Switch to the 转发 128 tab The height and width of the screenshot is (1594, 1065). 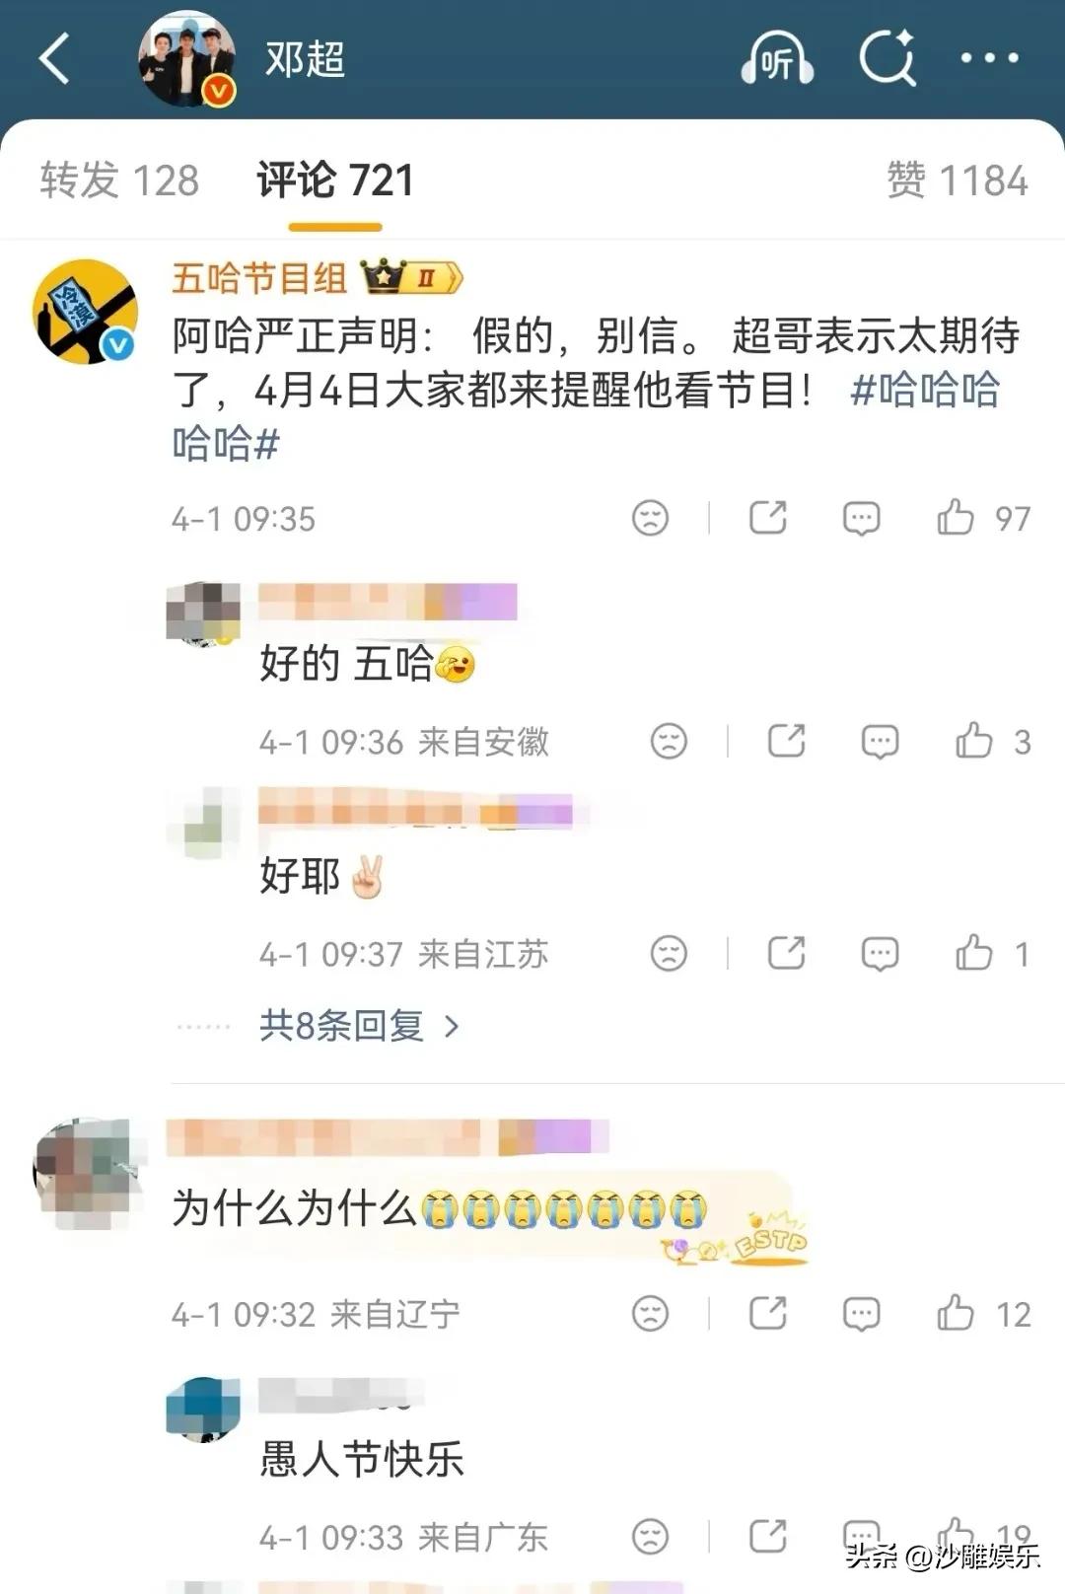[x=119, y=181]
